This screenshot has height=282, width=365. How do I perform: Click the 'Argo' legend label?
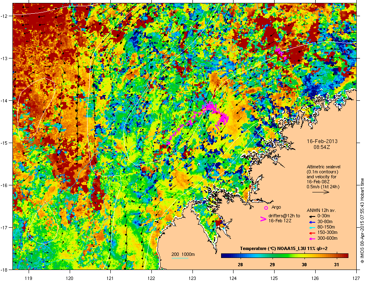point(276,207)
